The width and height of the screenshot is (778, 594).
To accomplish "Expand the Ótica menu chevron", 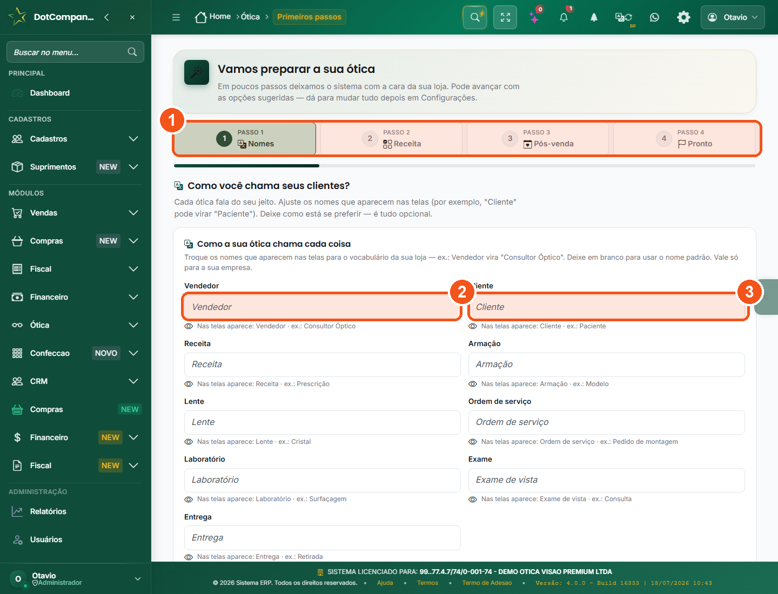I will coord(133,325).
